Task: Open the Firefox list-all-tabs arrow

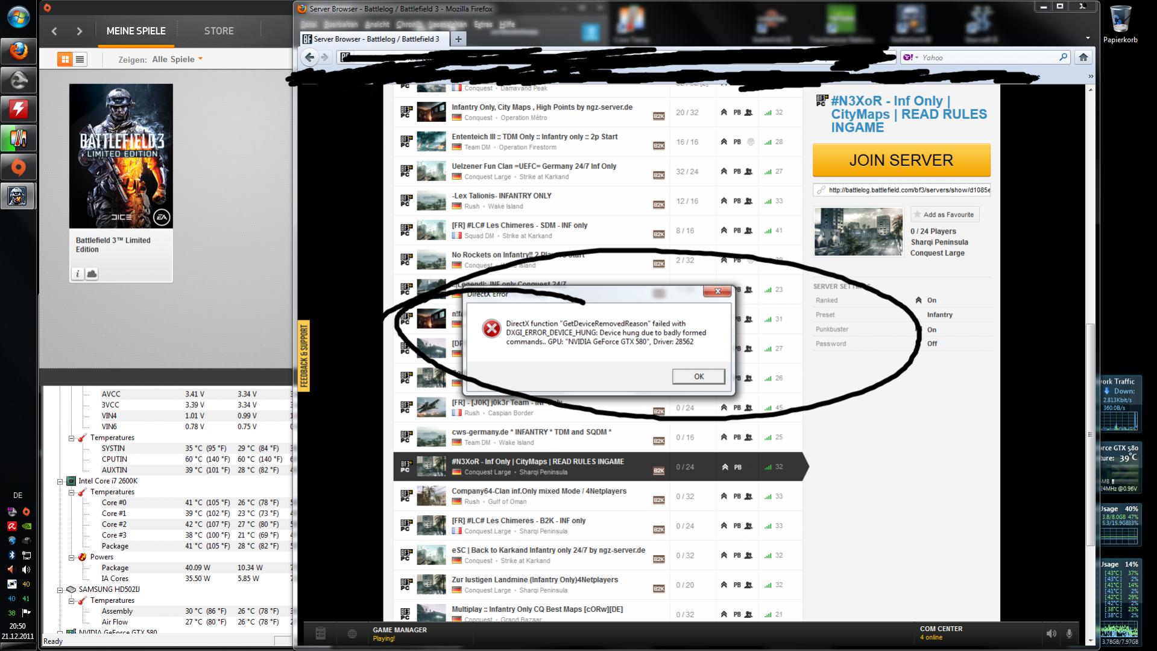Action: [x=1088, y=39]
